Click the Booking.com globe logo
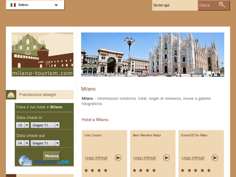Image resolution: width=236 pixels, height=177 pixels. (x=25, y=160)
